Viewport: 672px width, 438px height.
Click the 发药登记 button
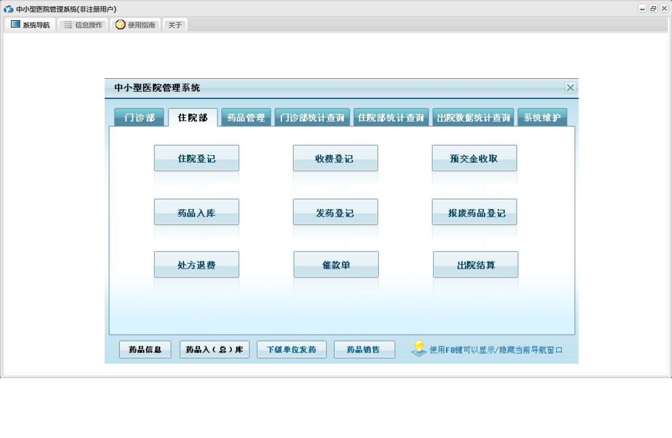335,212
